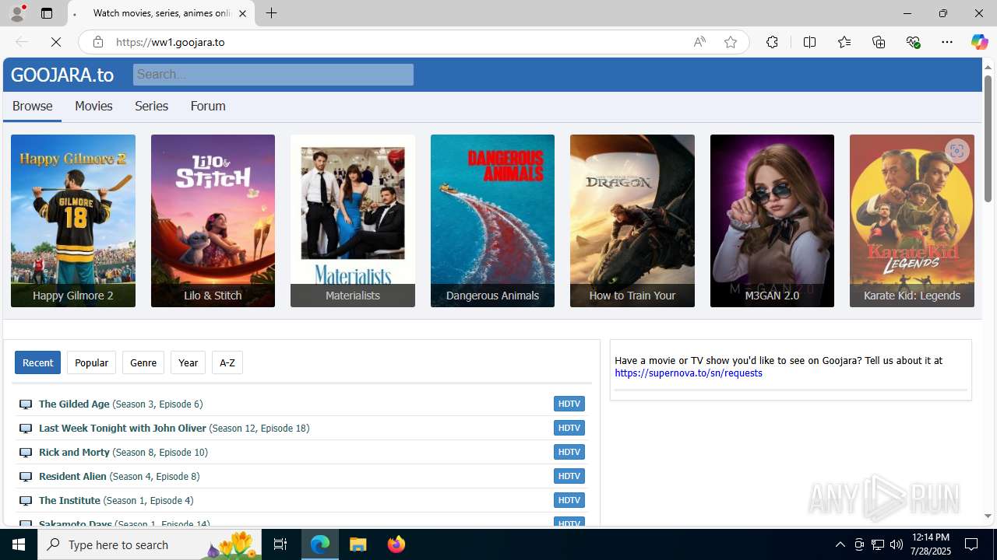
Task: Click scrollbar down arrow
Action: [x=988, y=516]
